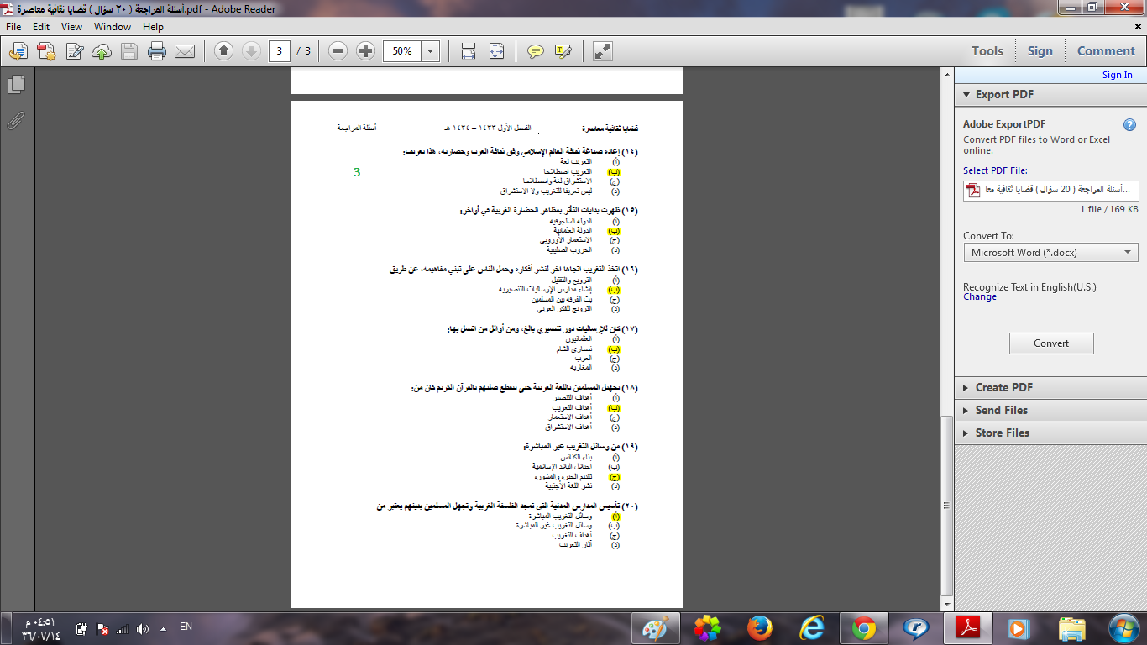
Task: Click the volume speaker tray icon
Action: (142, 628)
